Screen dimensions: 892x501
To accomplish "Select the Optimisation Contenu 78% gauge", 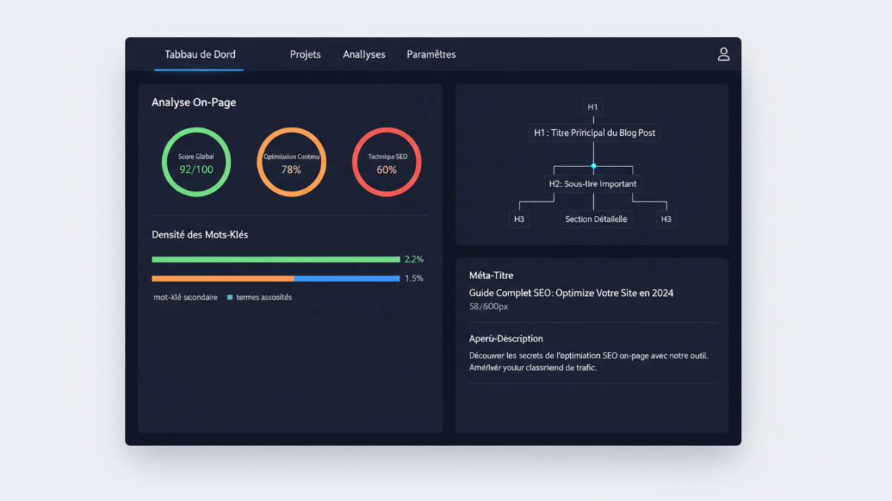I will point(291,163).
